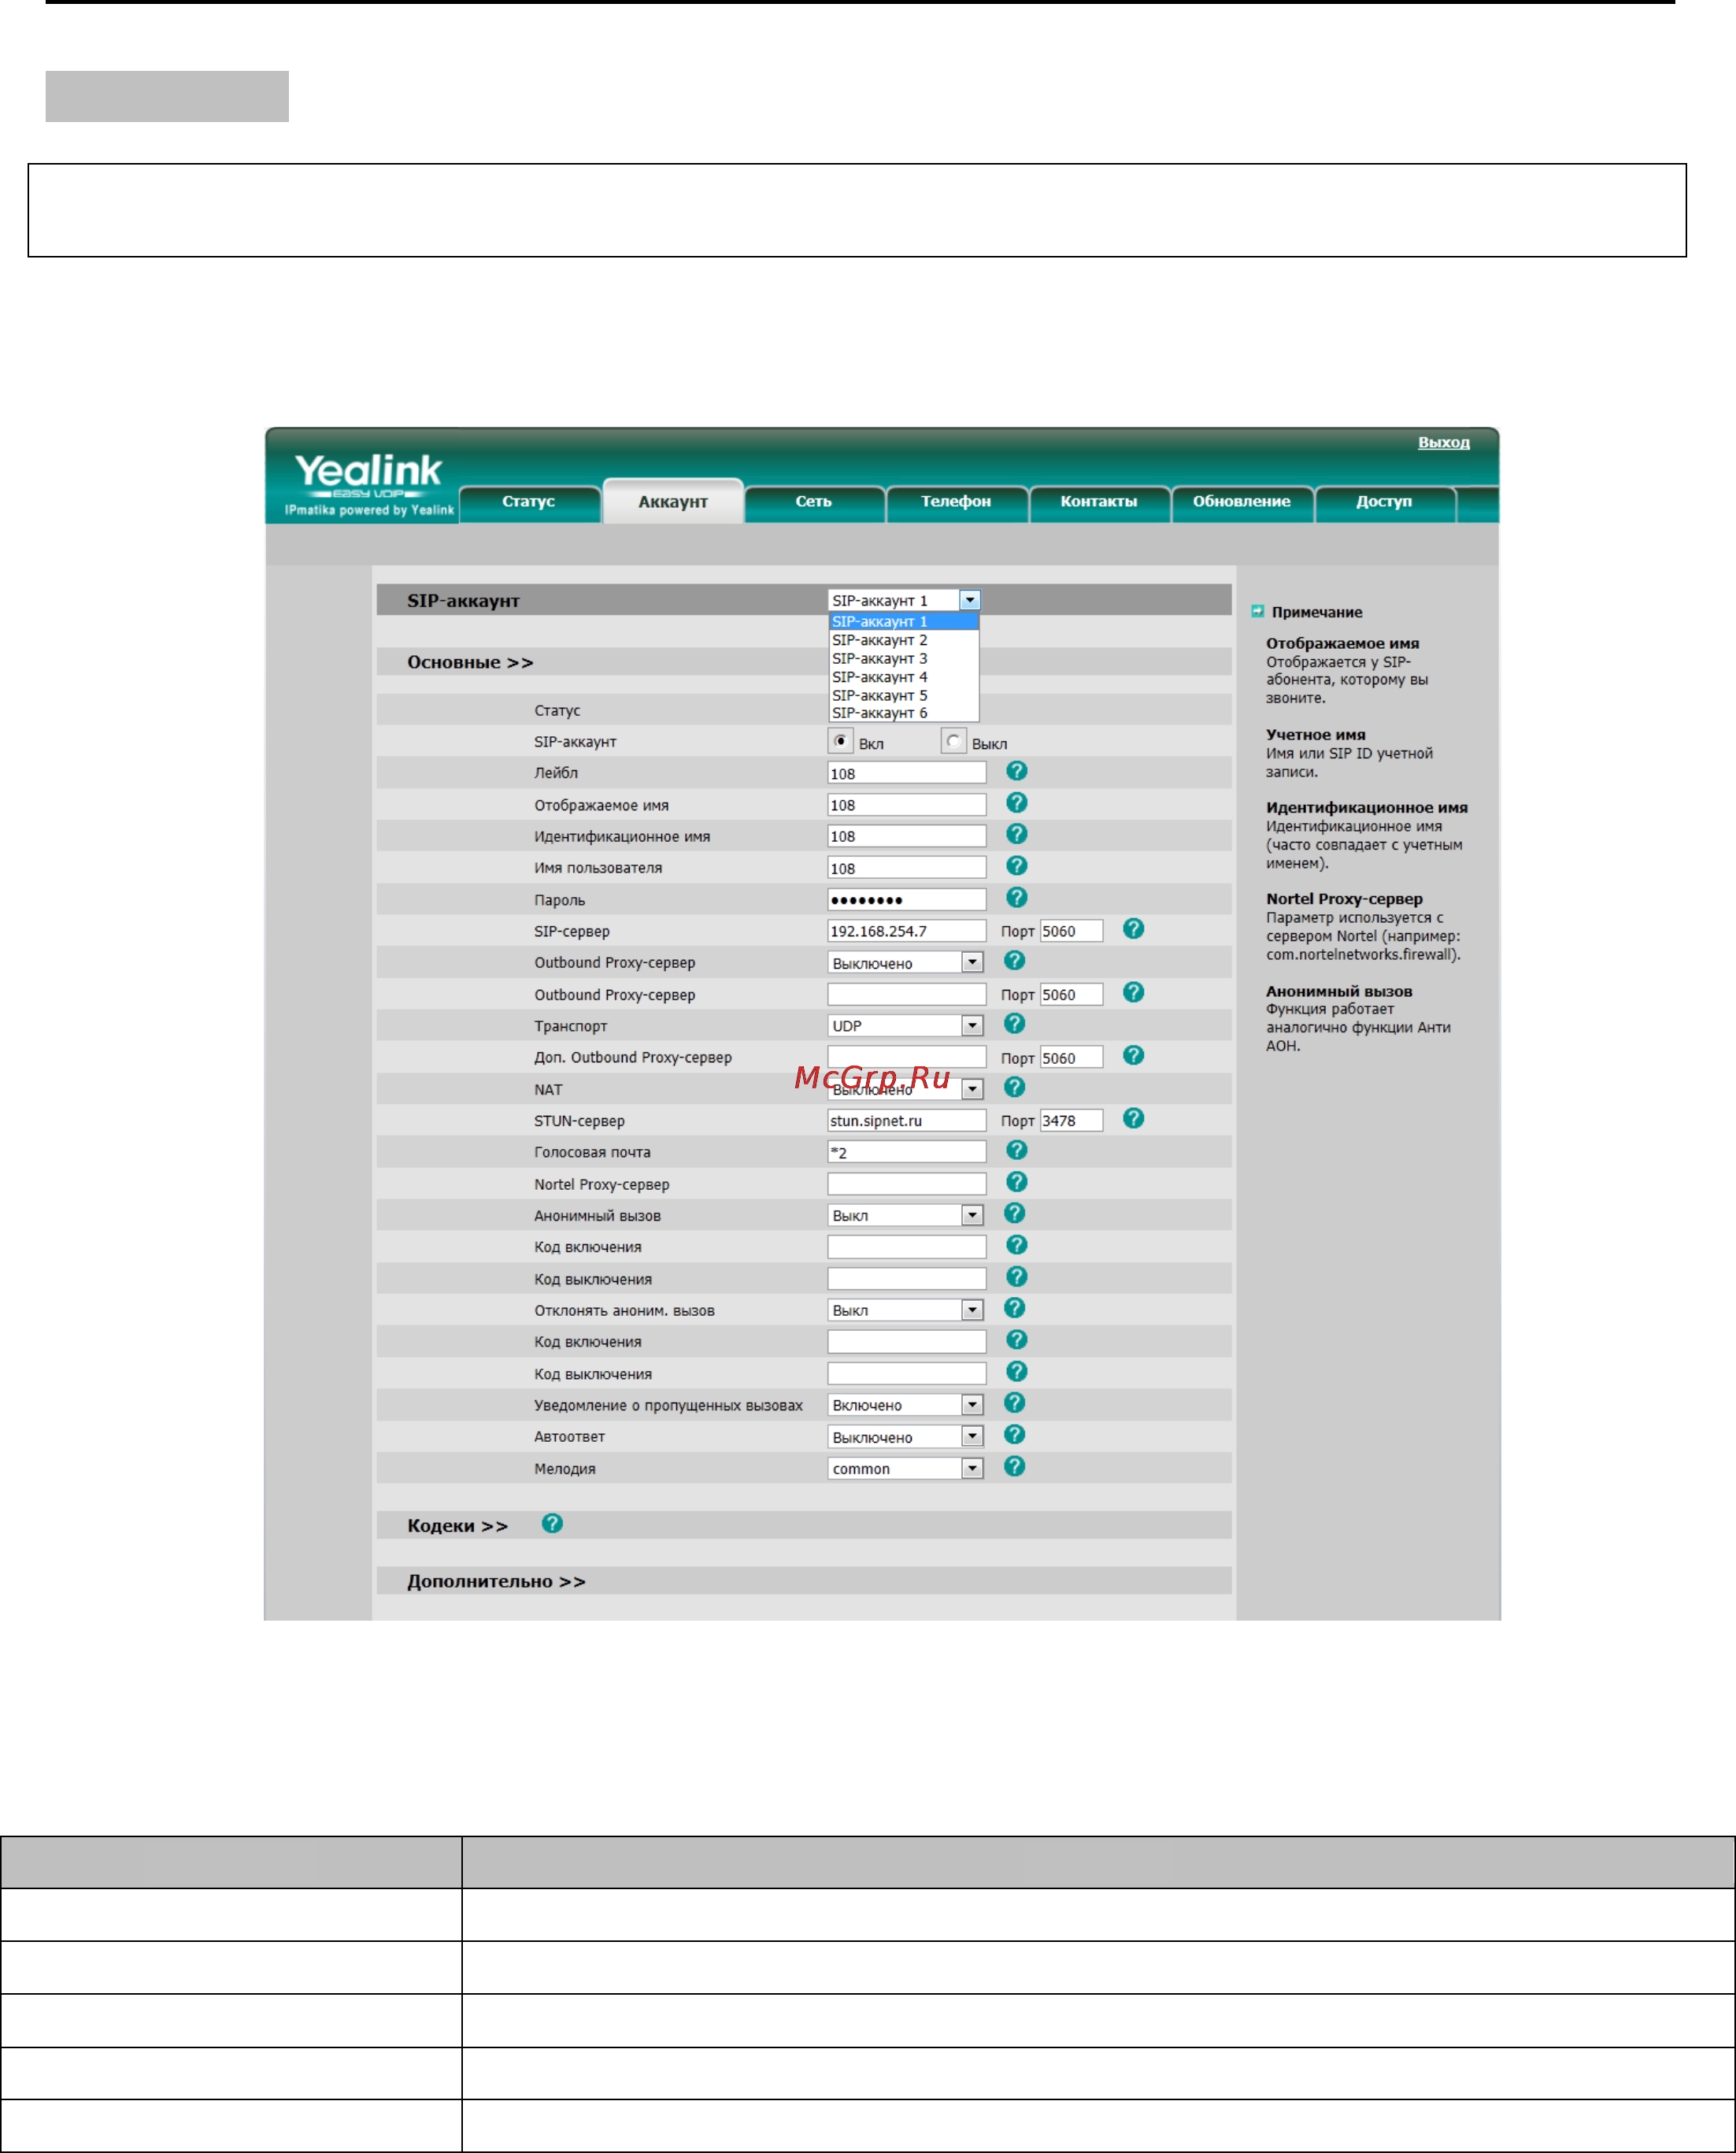Image resolution: width=1736 pixels, height=2153 pixels.
Task: Click the Имя пользователя input field
Action: 907,868
